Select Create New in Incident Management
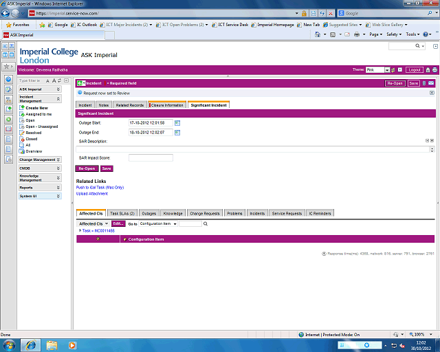The height and width of the screenshot is (352, 440). click(36, 108)
